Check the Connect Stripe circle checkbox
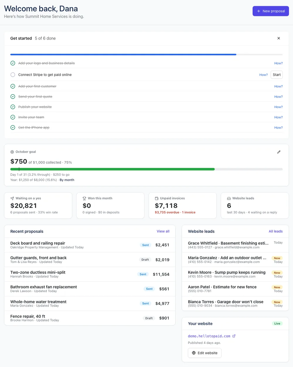This screenshot has height=367, width=293. (13, 75)
